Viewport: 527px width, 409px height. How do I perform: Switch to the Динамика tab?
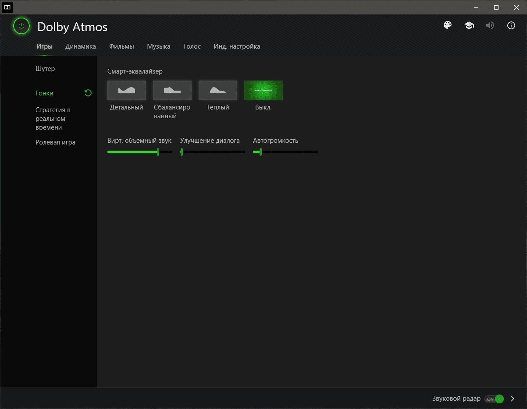point(81,46)
